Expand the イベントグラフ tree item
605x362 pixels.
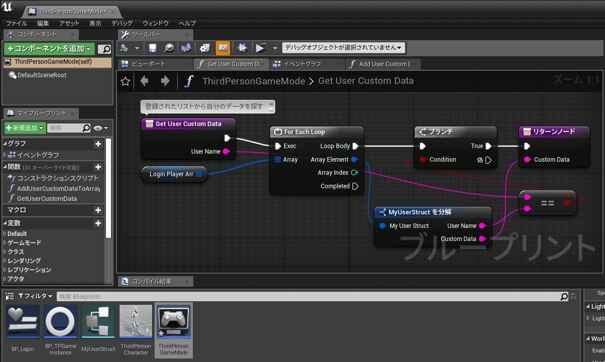5,155
